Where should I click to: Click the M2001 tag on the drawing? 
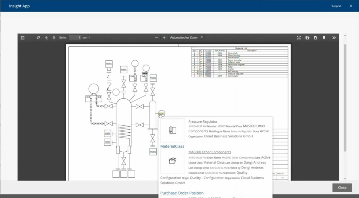pos(153,152)
